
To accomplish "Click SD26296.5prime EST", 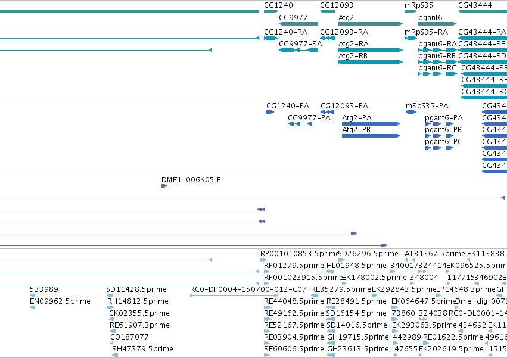I will tap(342, 260).
